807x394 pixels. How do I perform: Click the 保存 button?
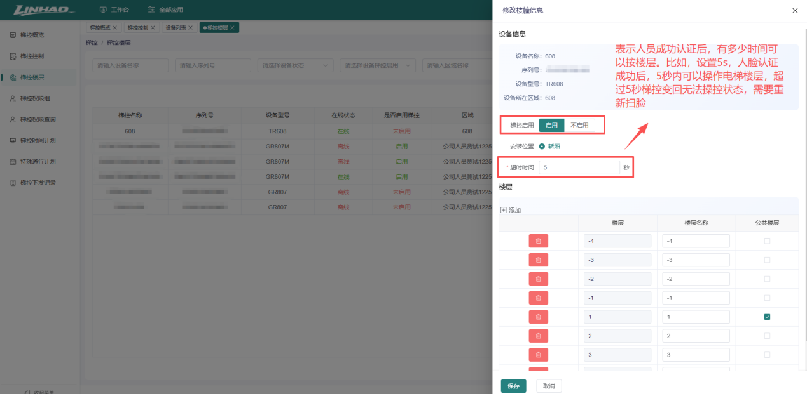513,386
